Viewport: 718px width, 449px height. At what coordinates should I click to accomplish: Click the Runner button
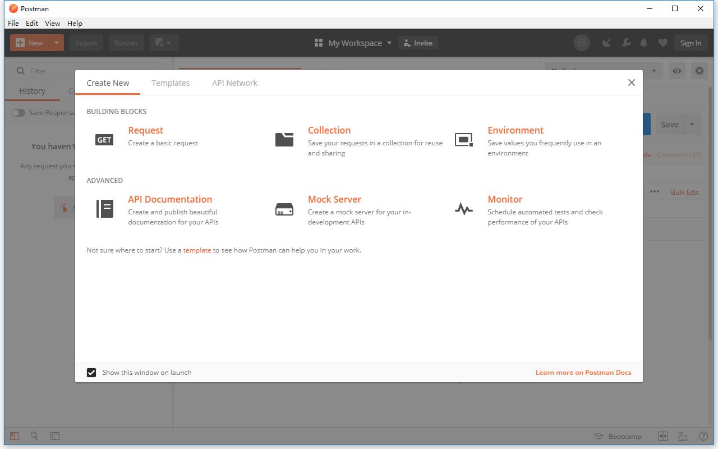tap(126, 43)
